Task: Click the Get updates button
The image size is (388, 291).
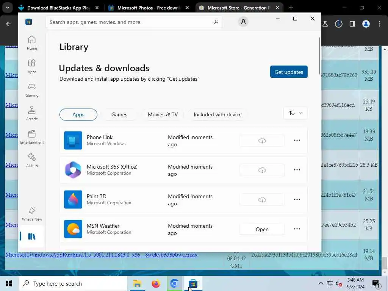Action: click(x=289, y=72)
